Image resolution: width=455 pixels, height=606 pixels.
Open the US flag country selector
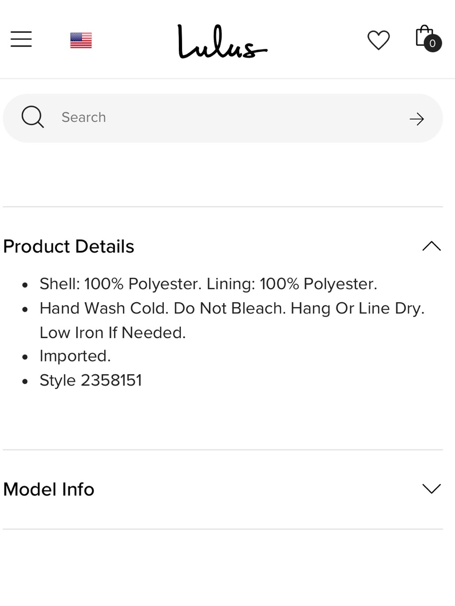coord(81,40)
